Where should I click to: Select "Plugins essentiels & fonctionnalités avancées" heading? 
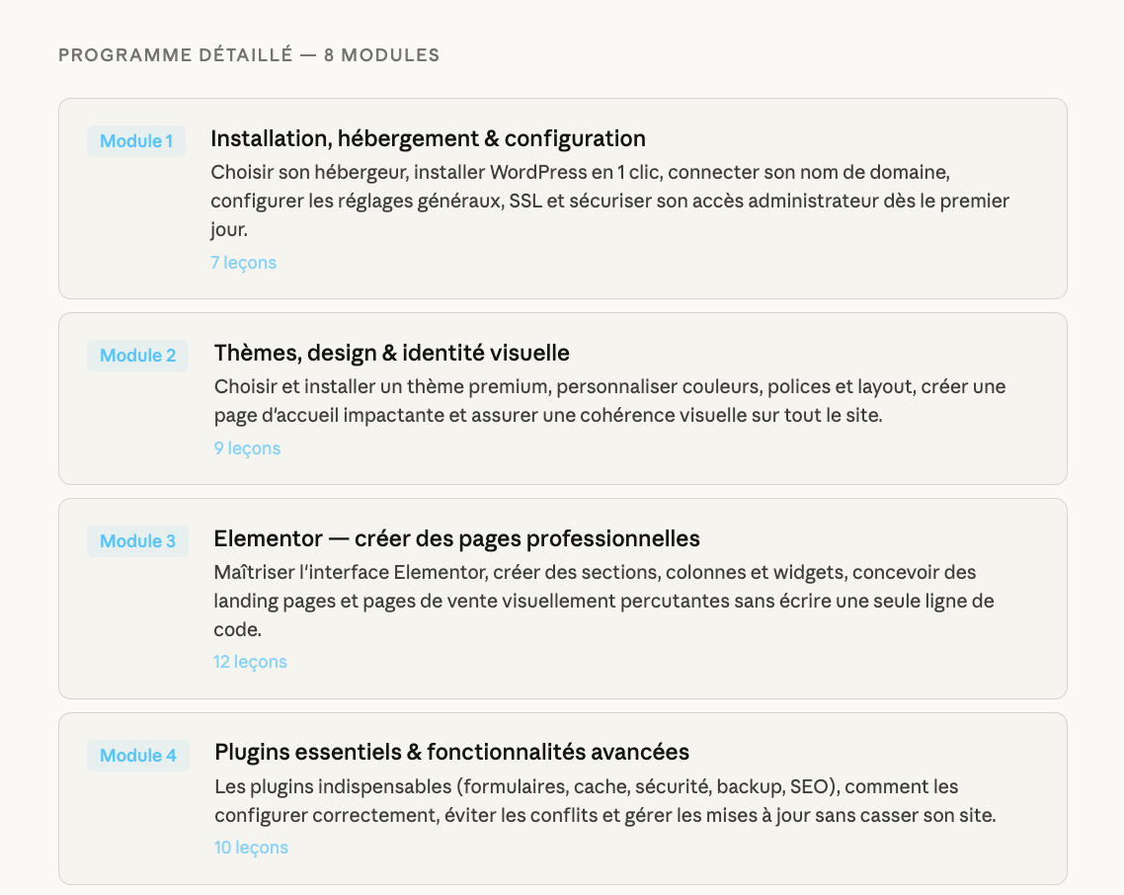coord(451,752)
